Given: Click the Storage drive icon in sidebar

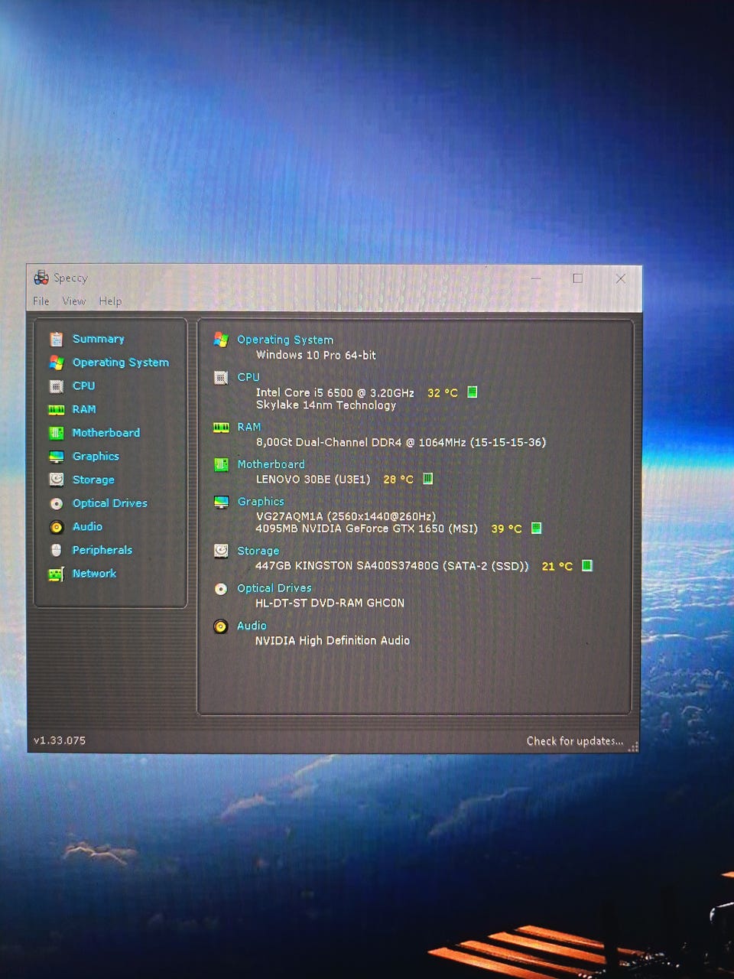Looking at the screenshot, I should click(57, 480).
